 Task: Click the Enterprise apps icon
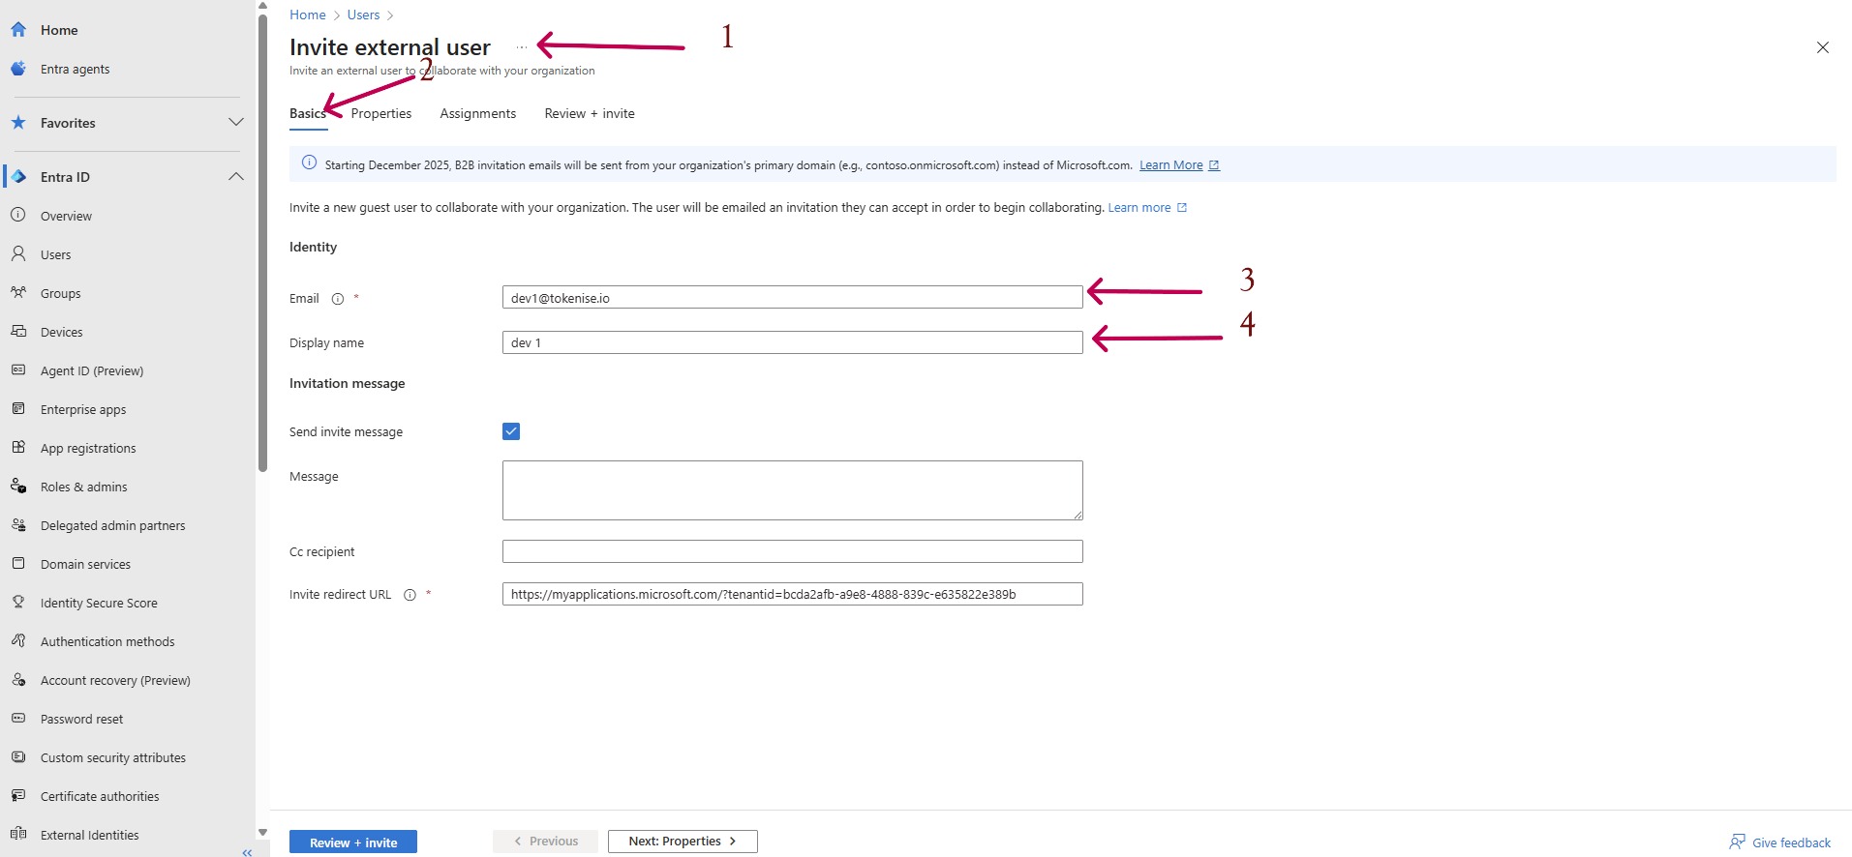pyautogui.click(x=18, y=409)
